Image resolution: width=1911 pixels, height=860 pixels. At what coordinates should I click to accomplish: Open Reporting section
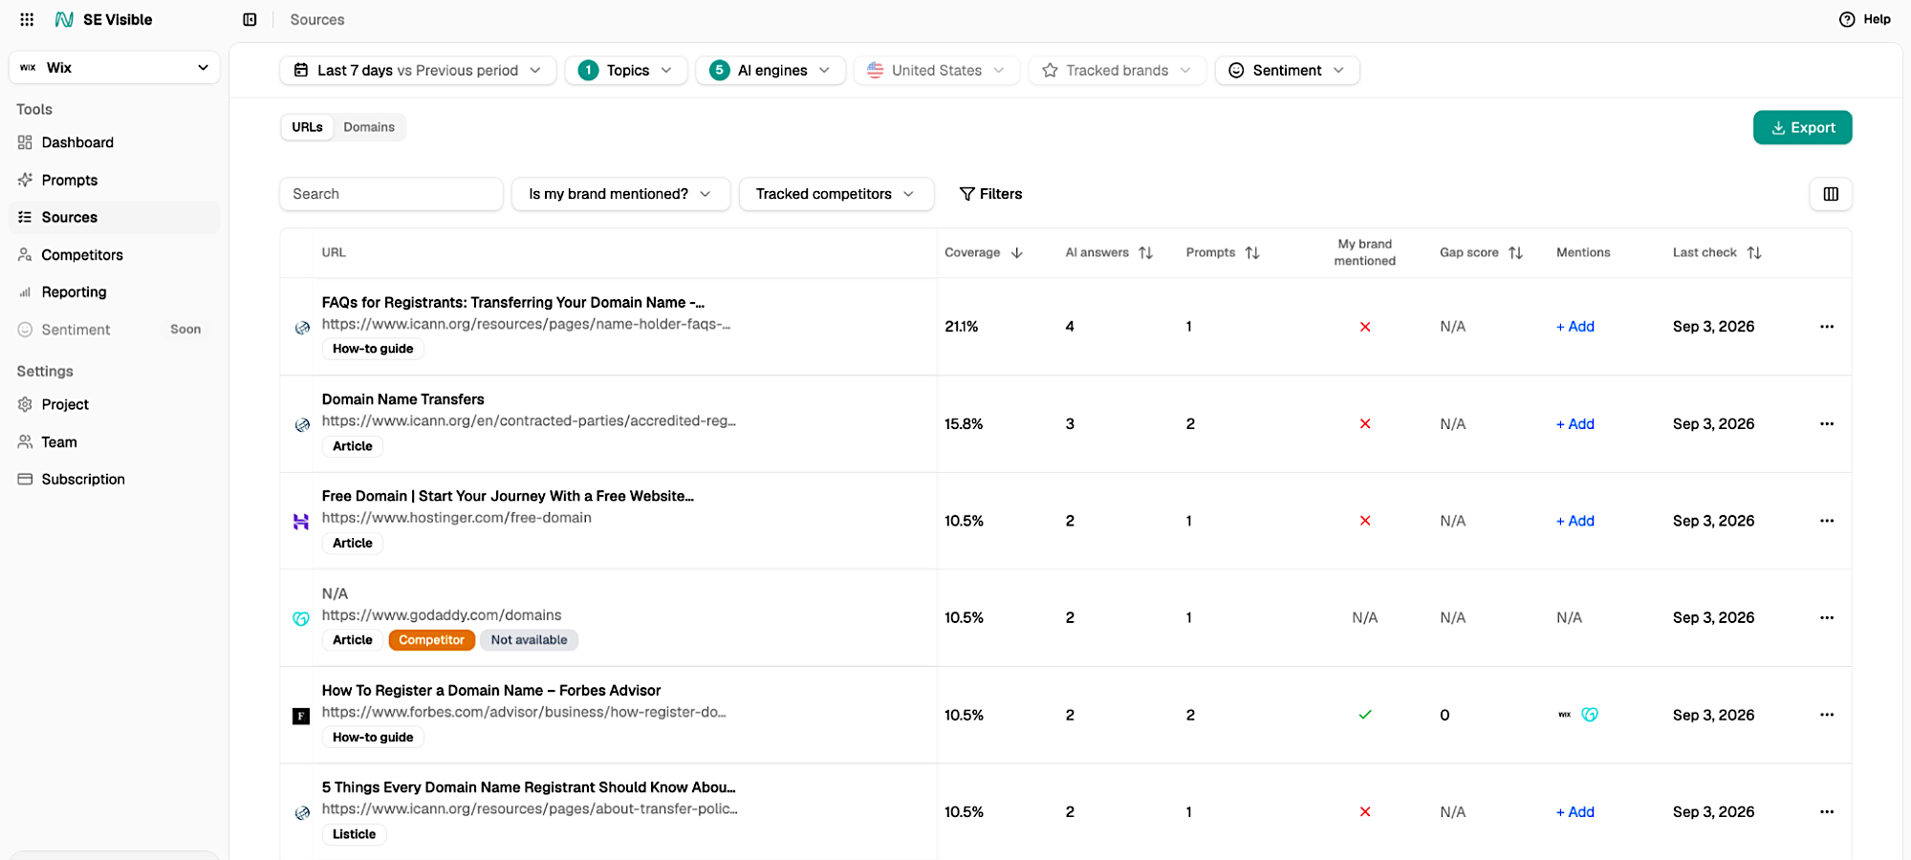pos(115,292)
